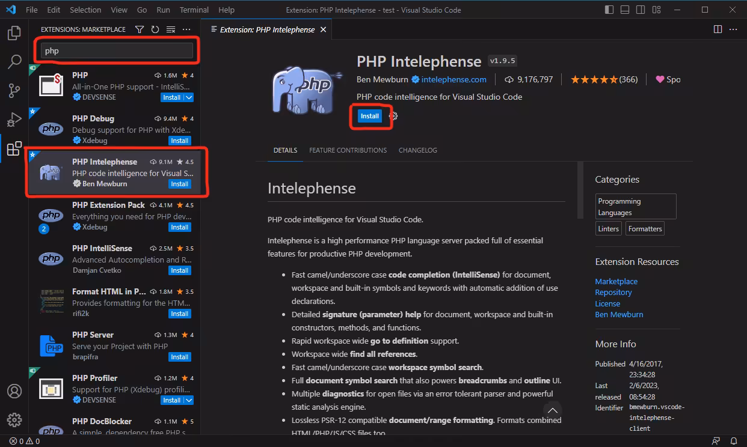Open the Source Control view
The height and width of the screenshot is (447, 747).
click(14, 90)
